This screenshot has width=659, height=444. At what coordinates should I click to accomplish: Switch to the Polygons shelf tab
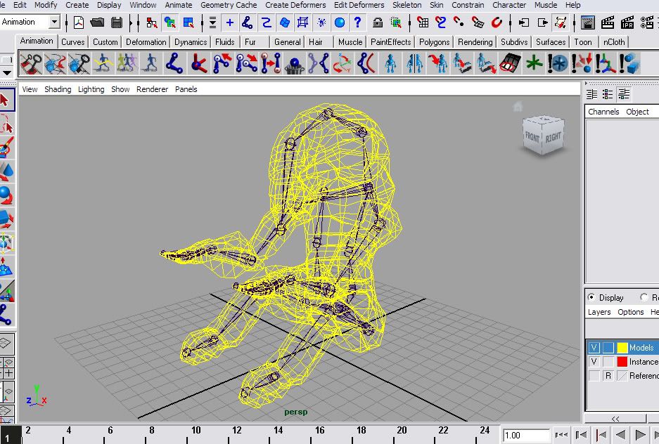coord(434,42)
